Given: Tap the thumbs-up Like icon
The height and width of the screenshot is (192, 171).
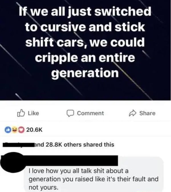Looking at the screenshot, I should point(21,113).
